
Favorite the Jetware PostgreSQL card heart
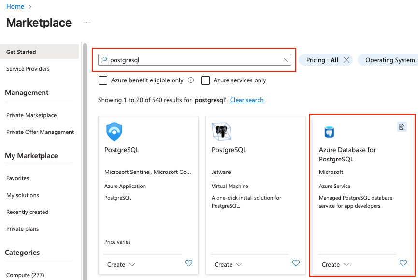(x=296, y=263)
